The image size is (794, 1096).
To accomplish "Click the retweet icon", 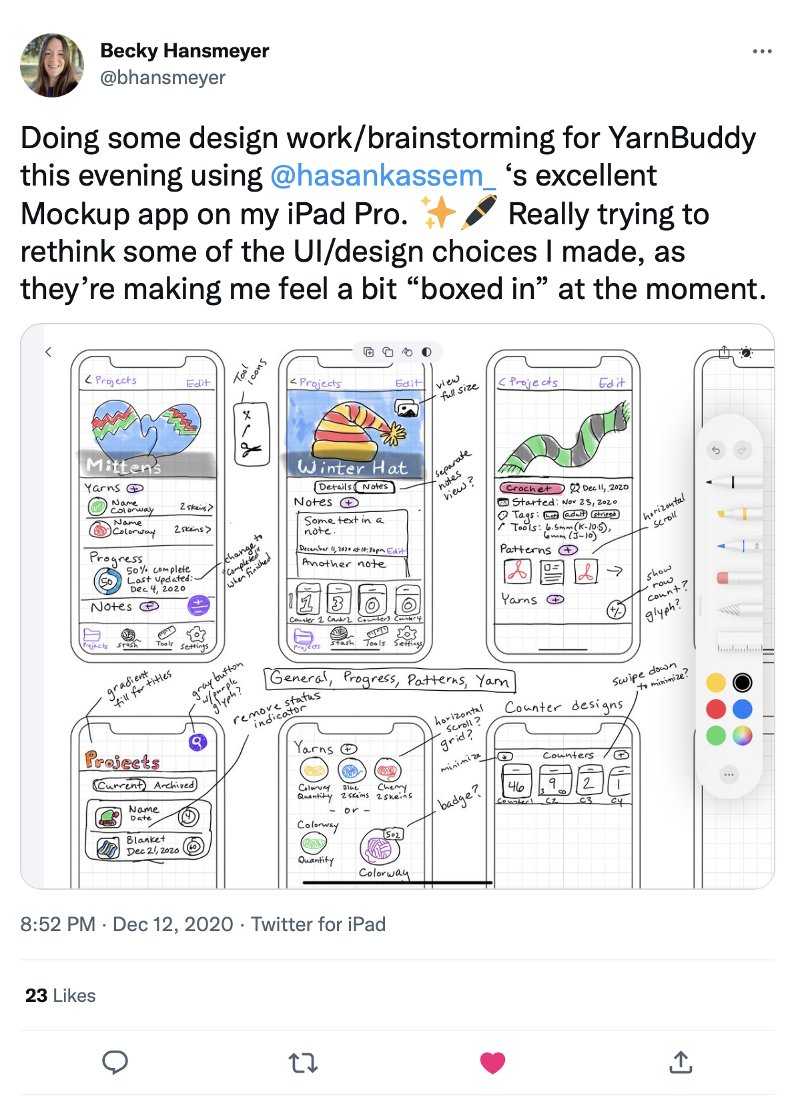I will pos(303,1062).
